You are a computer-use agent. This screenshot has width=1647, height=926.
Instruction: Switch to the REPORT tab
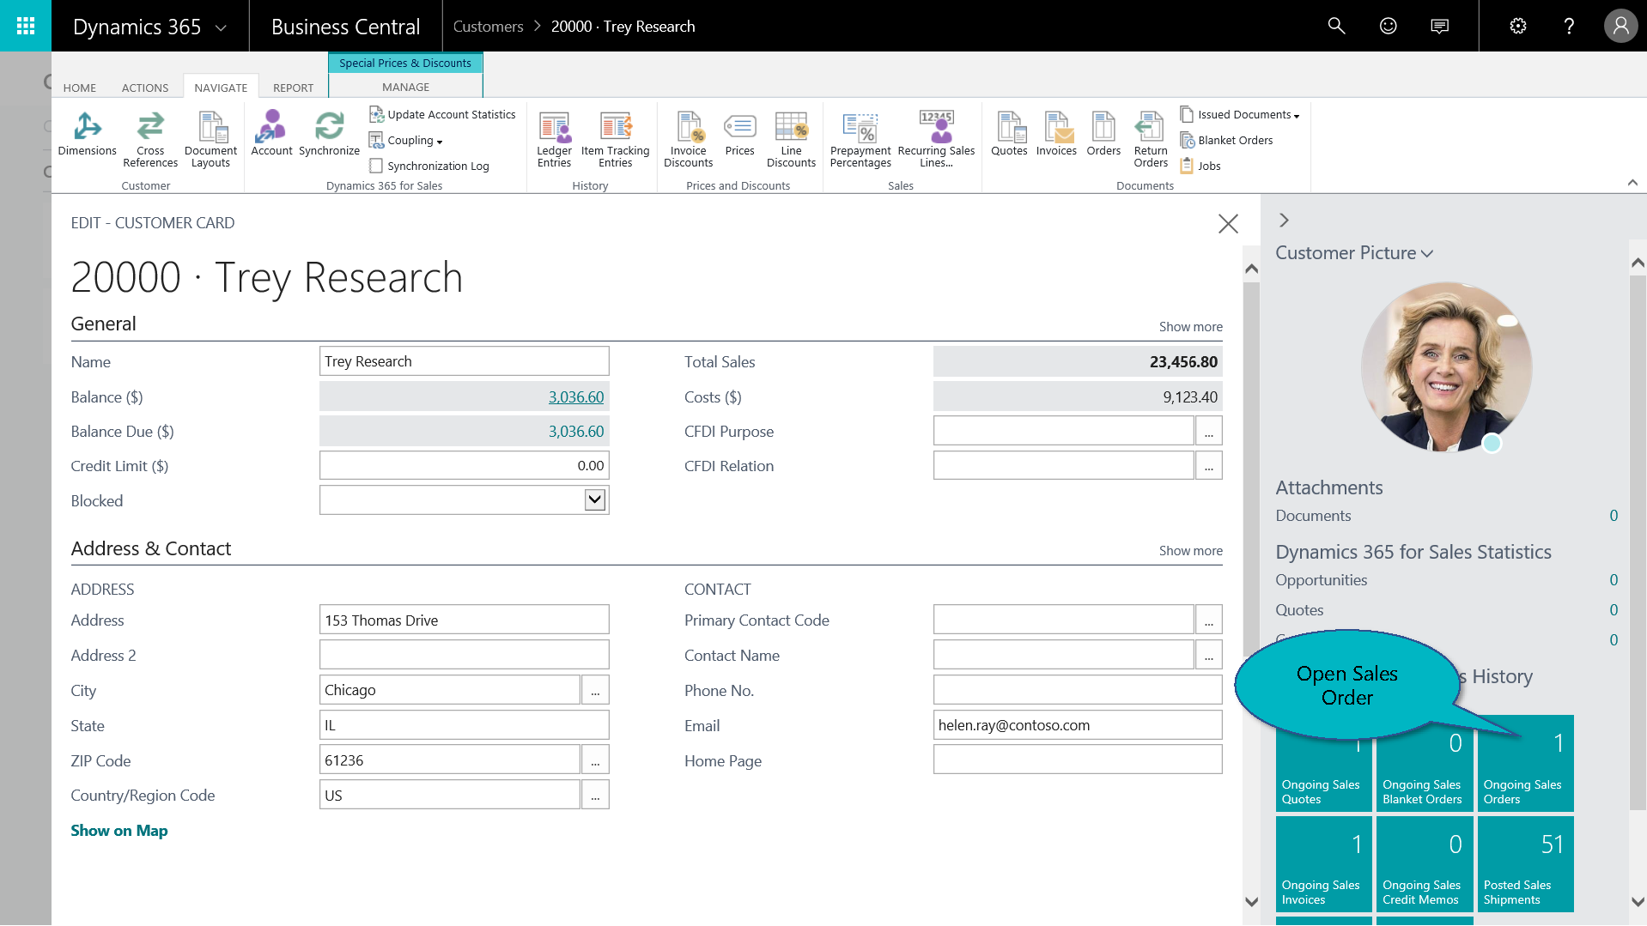pyautogui.click(x=293, y=88)
